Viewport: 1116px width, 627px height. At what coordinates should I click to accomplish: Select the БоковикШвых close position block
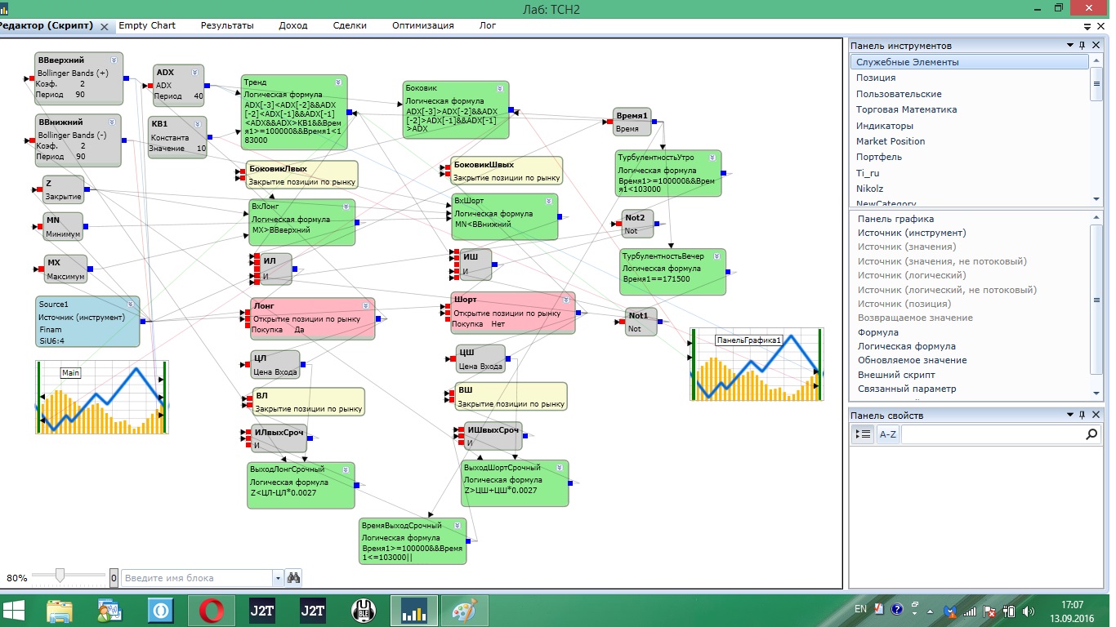pos(507,171)
